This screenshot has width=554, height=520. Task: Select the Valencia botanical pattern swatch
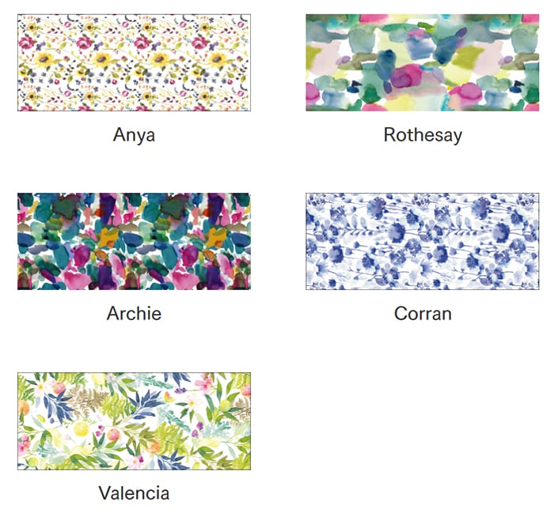(x=134, y=421)
